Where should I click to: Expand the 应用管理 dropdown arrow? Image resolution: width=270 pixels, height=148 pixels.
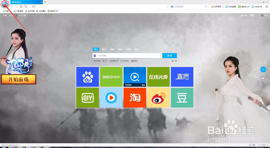[223, 7]
